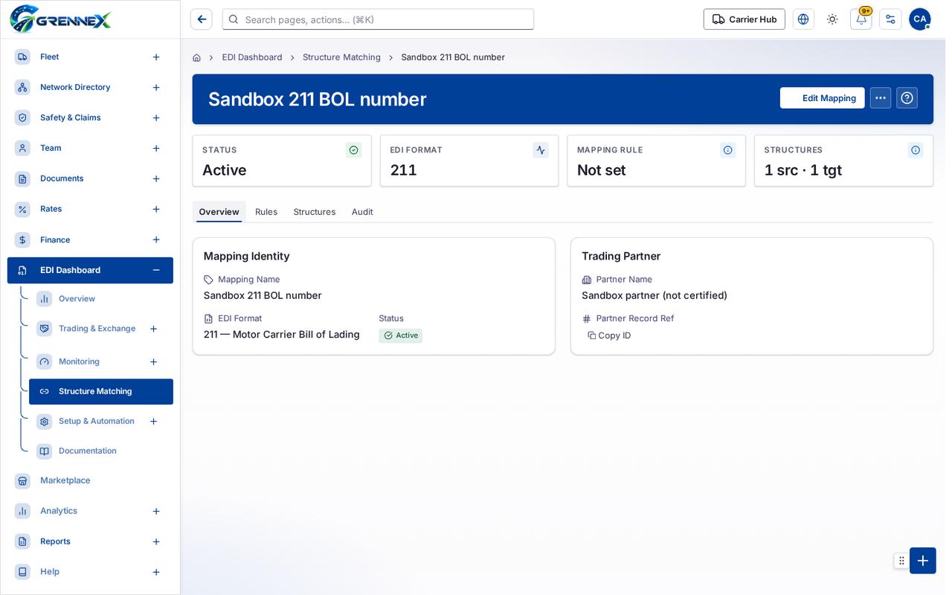Screen dimensions: 952x595
Task: Click the drag handle beside floating button
Action: (x=901, y=561)
